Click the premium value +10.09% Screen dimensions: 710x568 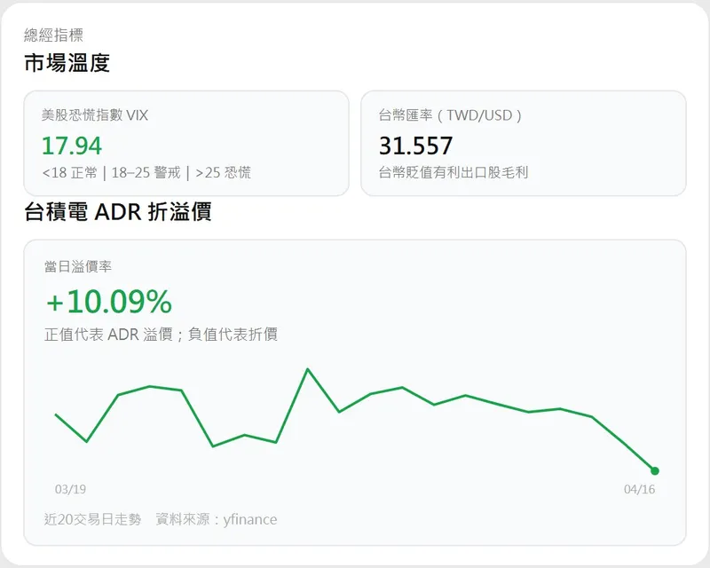[x=109, y=302]
